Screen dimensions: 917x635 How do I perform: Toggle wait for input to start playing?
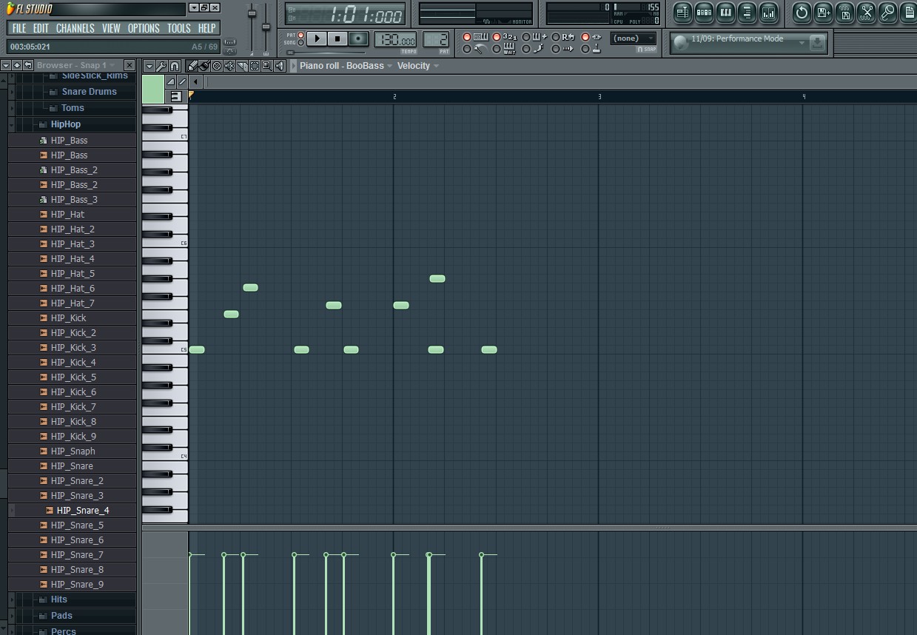point(497,50)
